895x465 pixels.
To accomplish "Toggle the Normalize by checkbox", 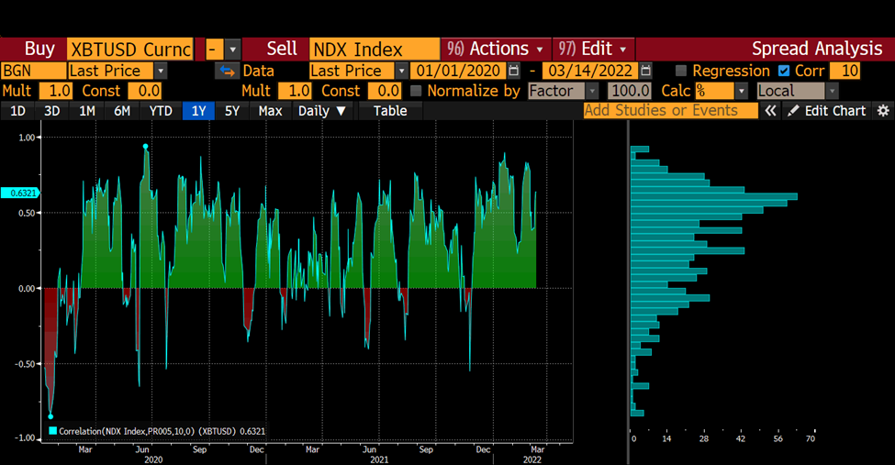I will click(x=417, y=91).
